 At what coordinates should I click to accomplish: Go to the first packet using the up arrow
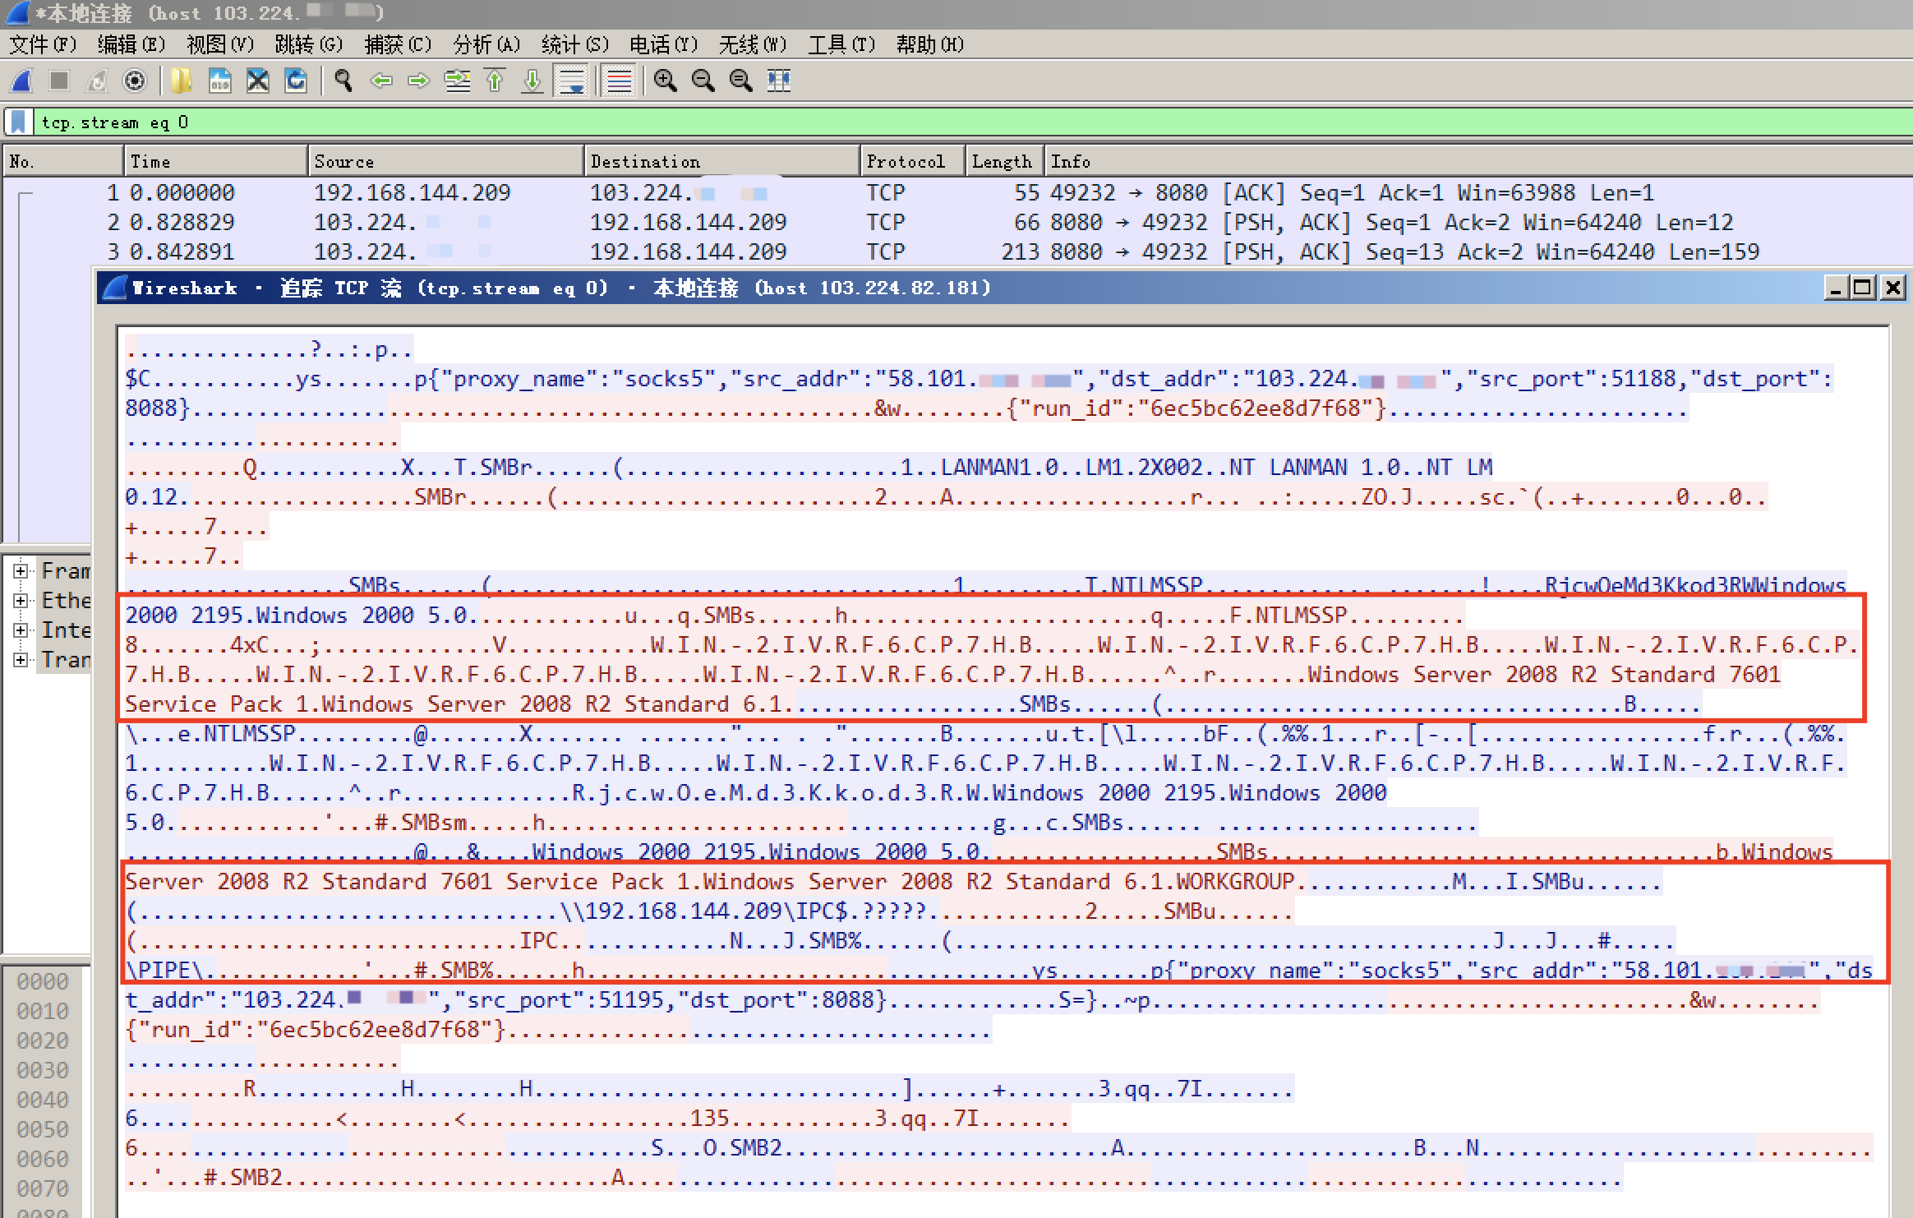[x=495, y=81]
